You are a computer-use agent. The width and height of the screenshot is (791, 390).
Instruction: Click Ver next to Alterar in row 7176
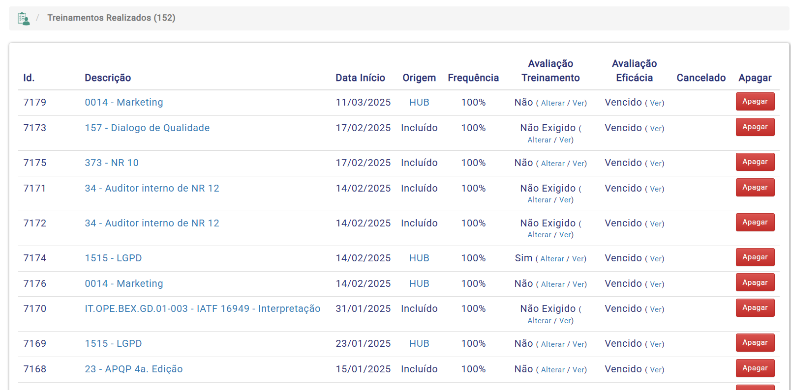coord(578,284)
